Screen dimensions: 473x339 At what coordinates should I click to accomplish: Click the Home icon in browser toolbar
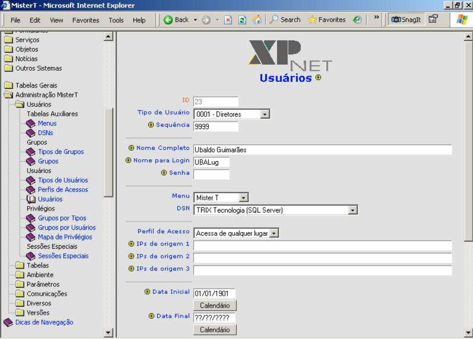click(x=257, y=20)
